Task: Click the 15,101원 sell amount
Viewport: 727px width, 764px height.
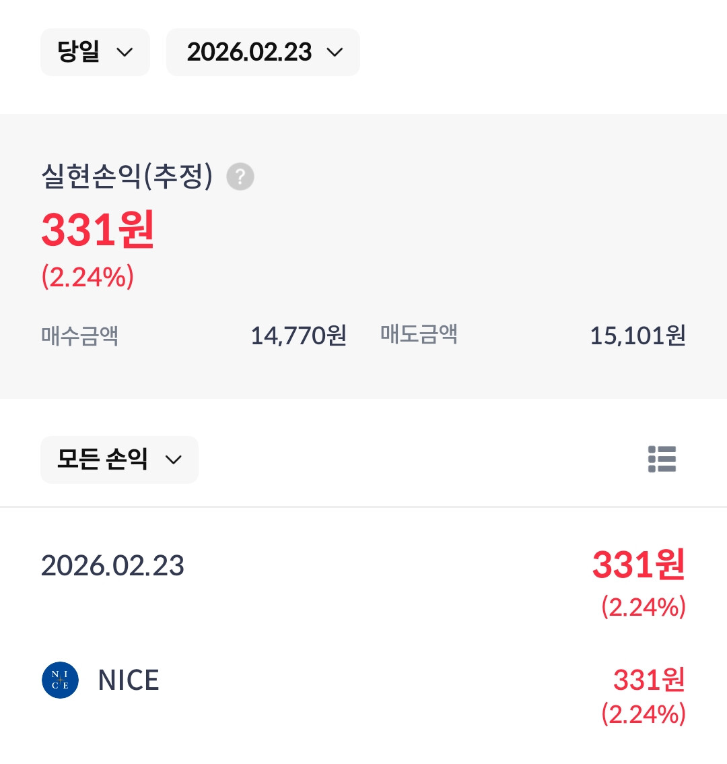Action: (637, 335)
